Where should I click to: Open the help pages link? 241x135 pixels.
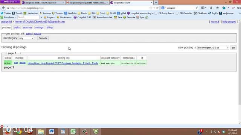(x=229, y=22)
